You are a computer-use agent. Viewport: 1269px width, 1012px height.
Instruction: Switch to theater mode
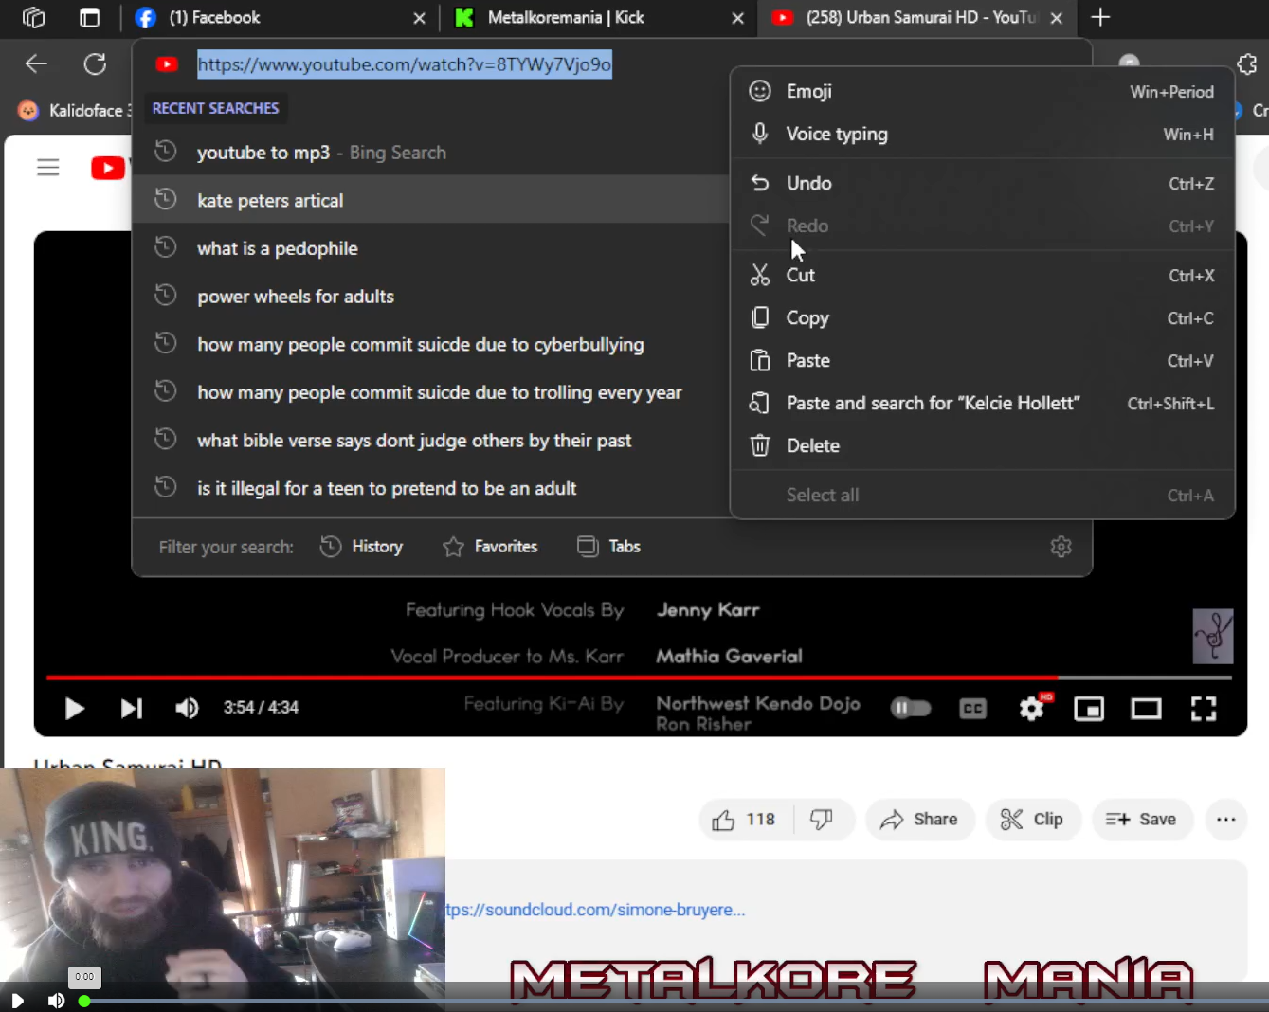coord(1146,708)
